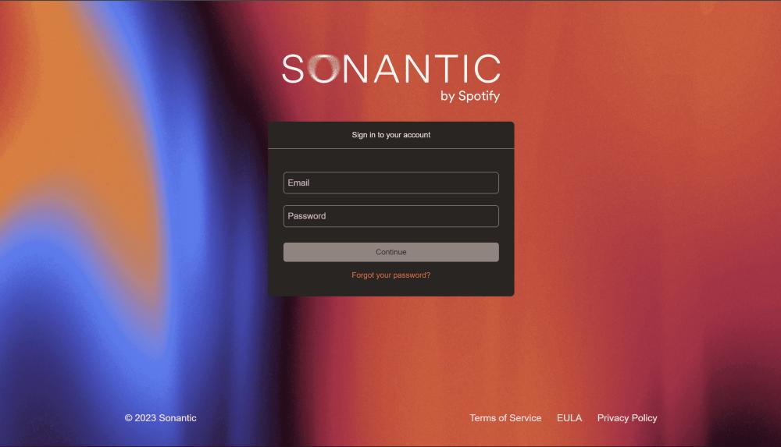Image resolution: width=781 pixels, height=447 pixels.
Task: Open the Forgot your password link
Action: (391, 275)
